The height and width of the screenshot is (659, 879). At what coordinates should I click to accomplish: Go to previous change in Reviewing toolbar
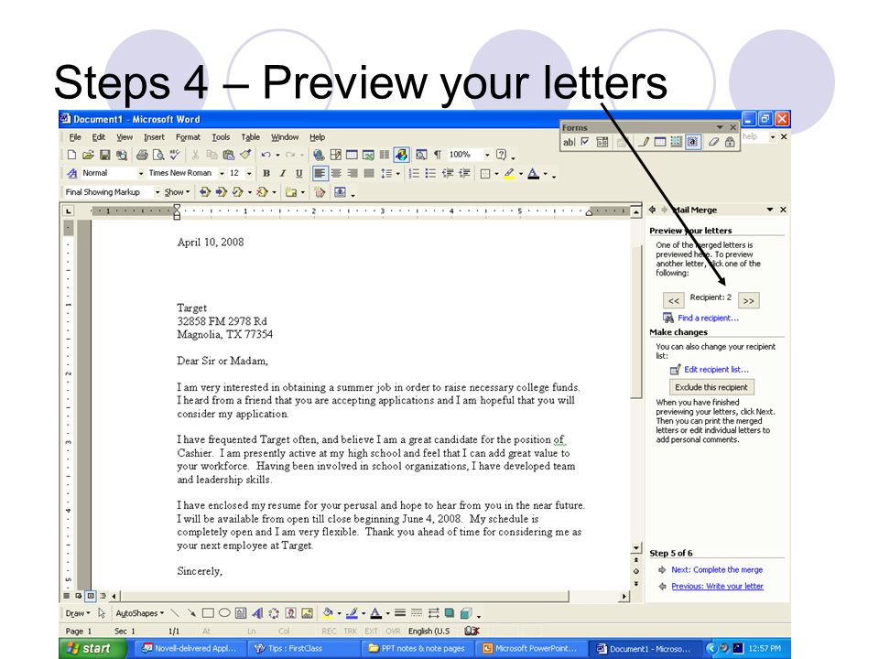coord(205,192)
